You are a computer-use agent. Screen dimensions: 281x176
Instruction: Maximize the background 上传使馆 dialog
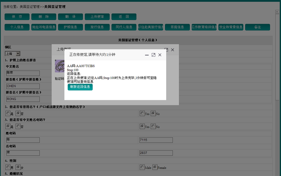pos(166,50)
